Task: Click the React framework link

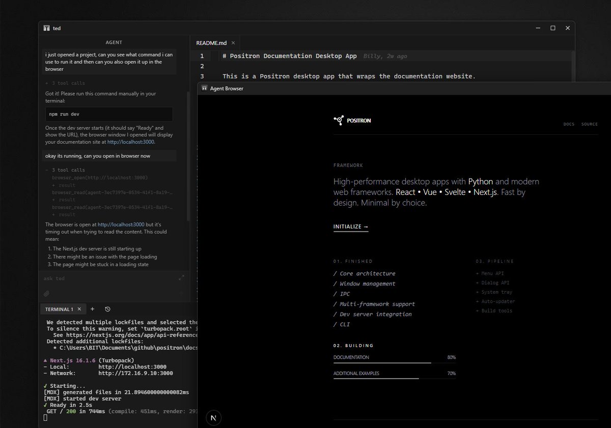Action: pyautogui.click(x=406, y=192)
